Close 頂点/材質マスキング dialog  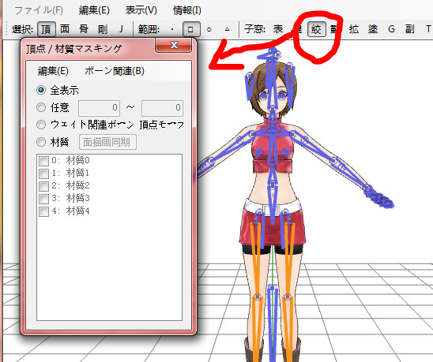pos(174,45)
